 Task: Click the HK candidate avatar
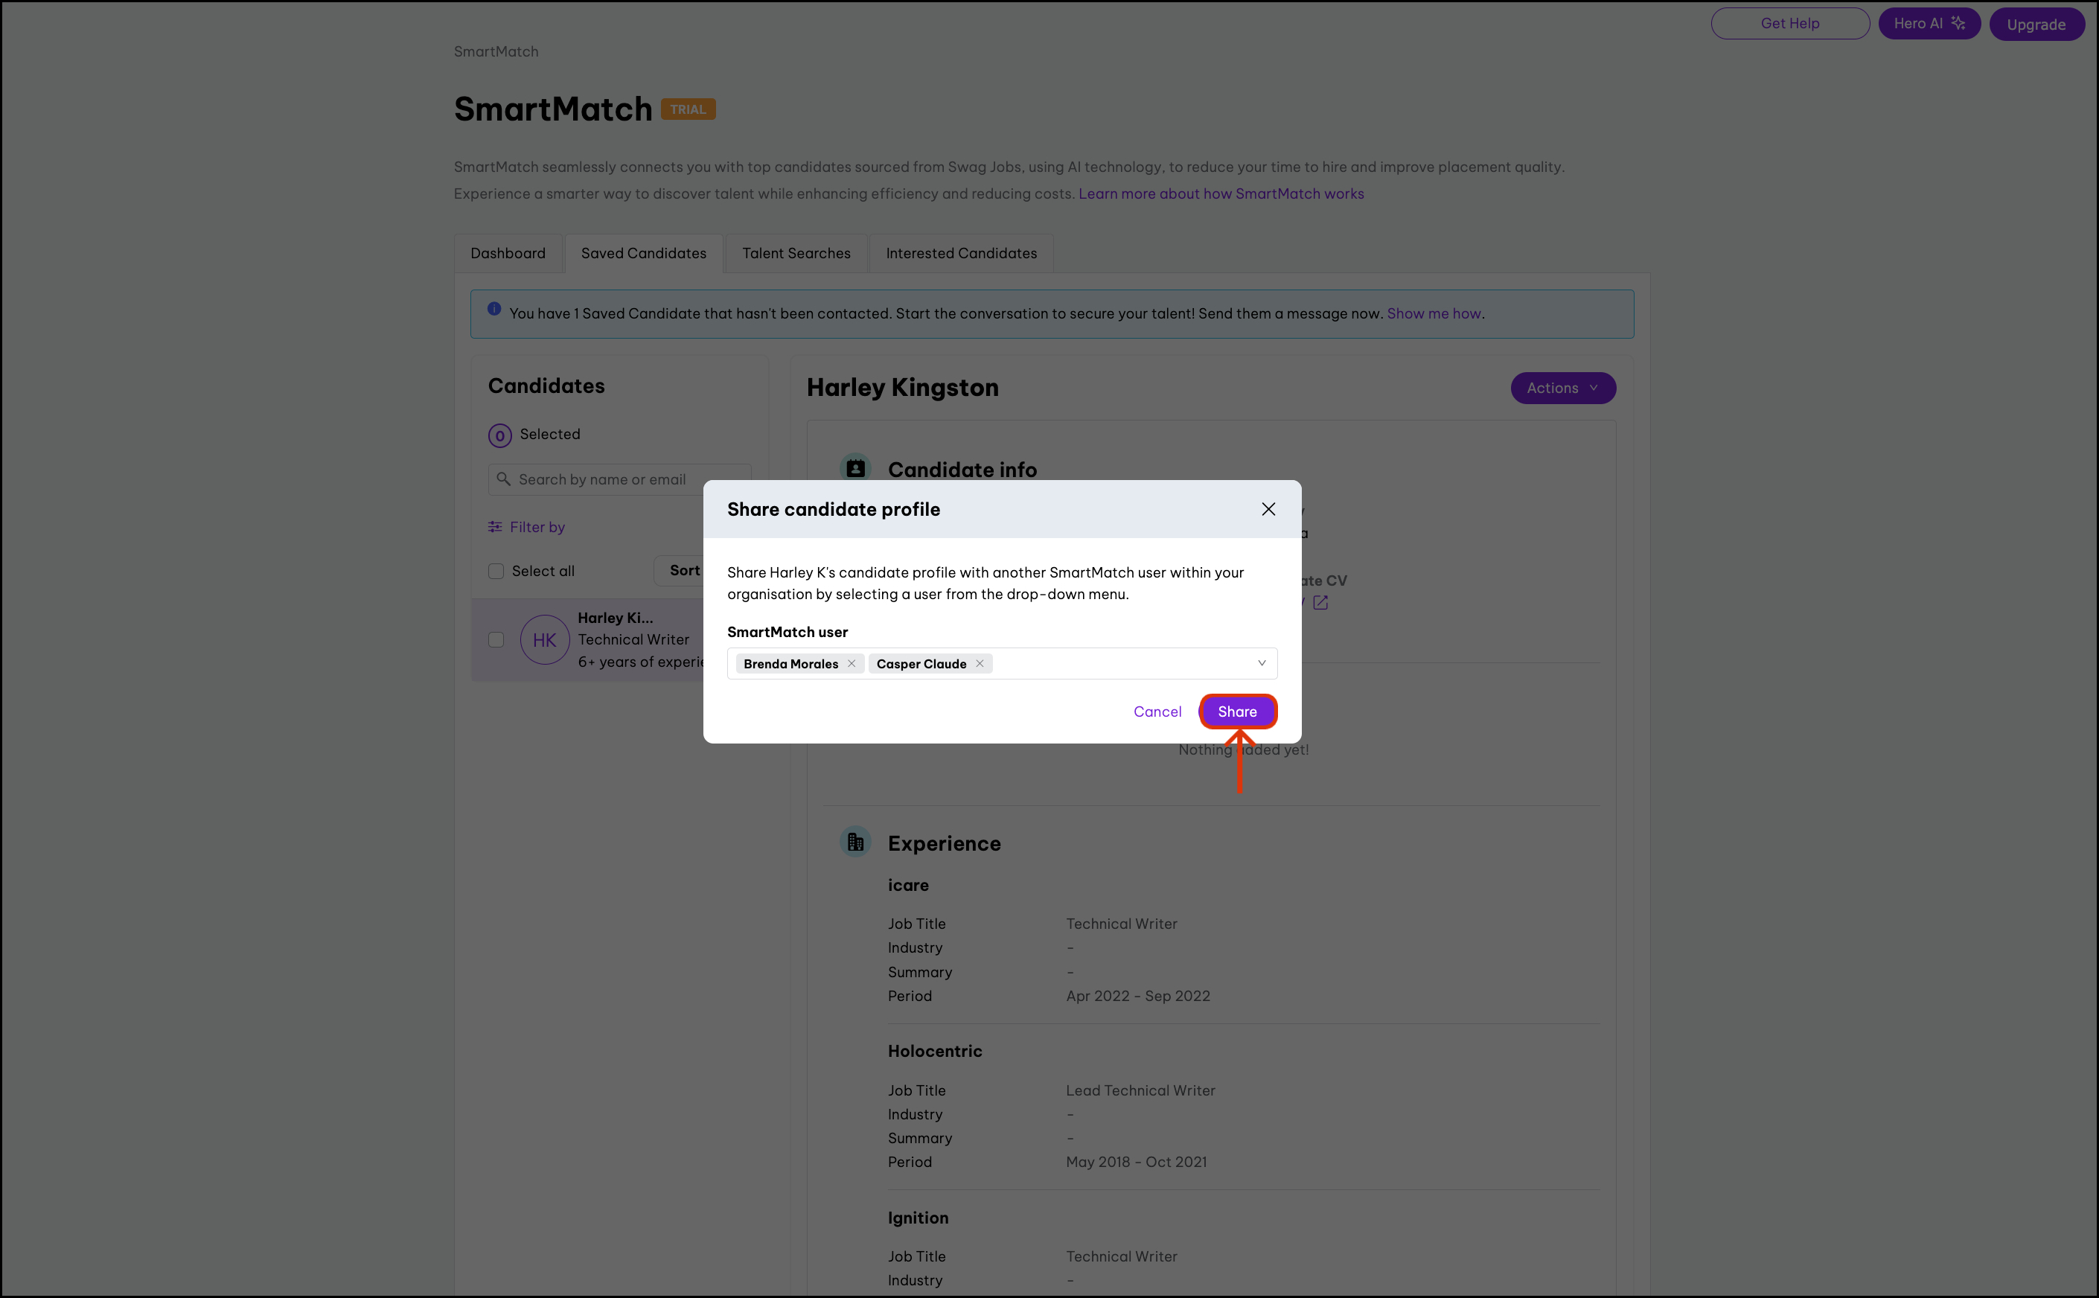(x=544, y=639)
